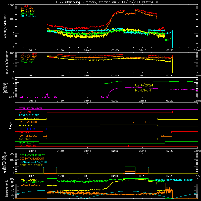
Task: Select the SC_TRANSMITTER flag label
Action: (29, 122)
